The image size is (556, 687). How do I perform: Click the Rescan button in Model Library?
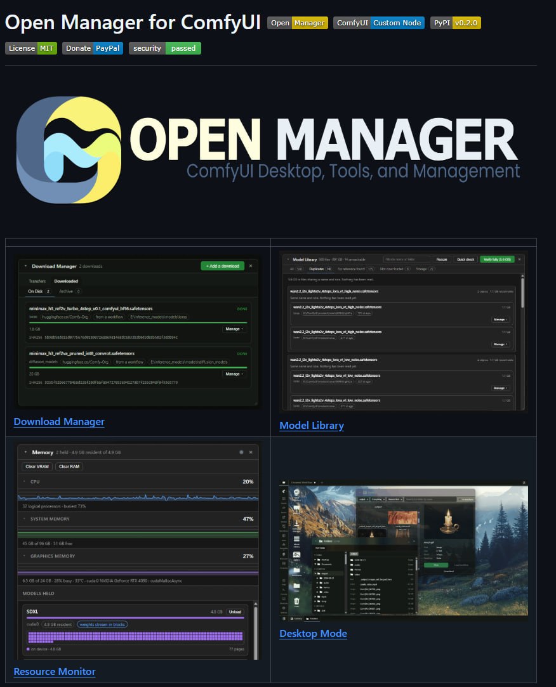point(442,259)
